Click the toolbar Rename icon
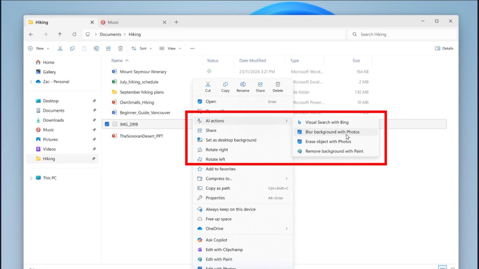This screenshot has width=479, height=269. (x=96, y=48)
